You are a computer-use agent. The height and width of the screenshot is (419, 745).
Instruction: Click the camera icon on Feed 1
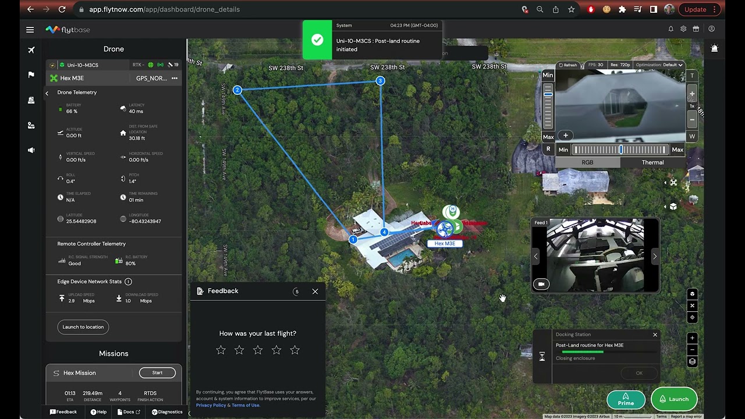(541, 284)
